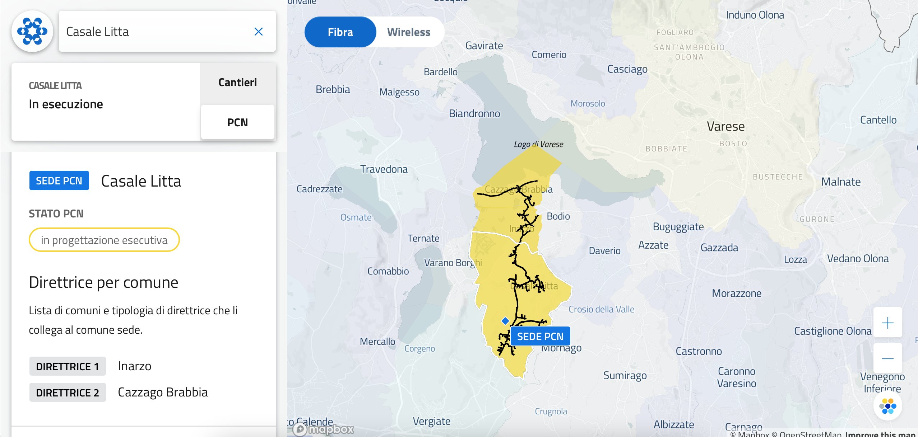Click the blue diamond PCN marker
Viewport: 918px width, 437px height.
click(505, 320)
